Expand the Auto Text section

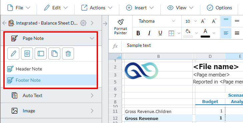pos(51,95)
